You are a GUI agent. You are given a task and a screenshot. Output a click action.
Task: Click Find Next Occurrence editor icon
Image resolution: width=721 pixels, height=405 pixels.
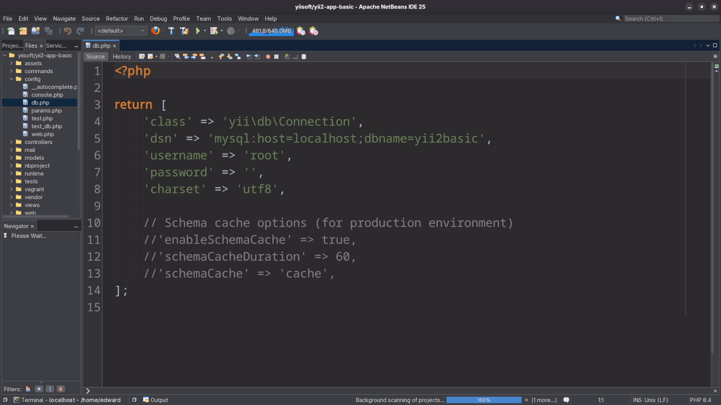pos(194,56)
